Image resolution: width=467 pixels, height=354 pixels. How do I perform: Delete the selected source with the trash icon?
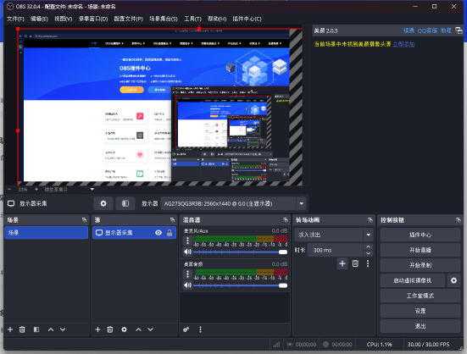coord(110,329)
